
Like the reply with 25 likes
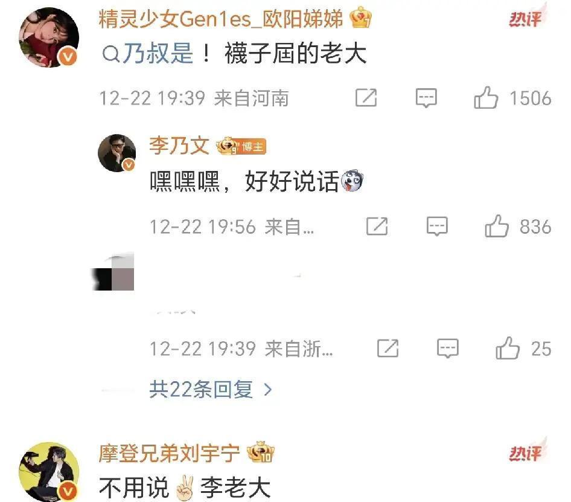[508, 348]
